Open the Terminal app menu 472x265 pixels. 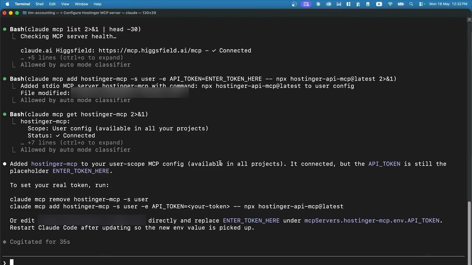click(22, 4)
